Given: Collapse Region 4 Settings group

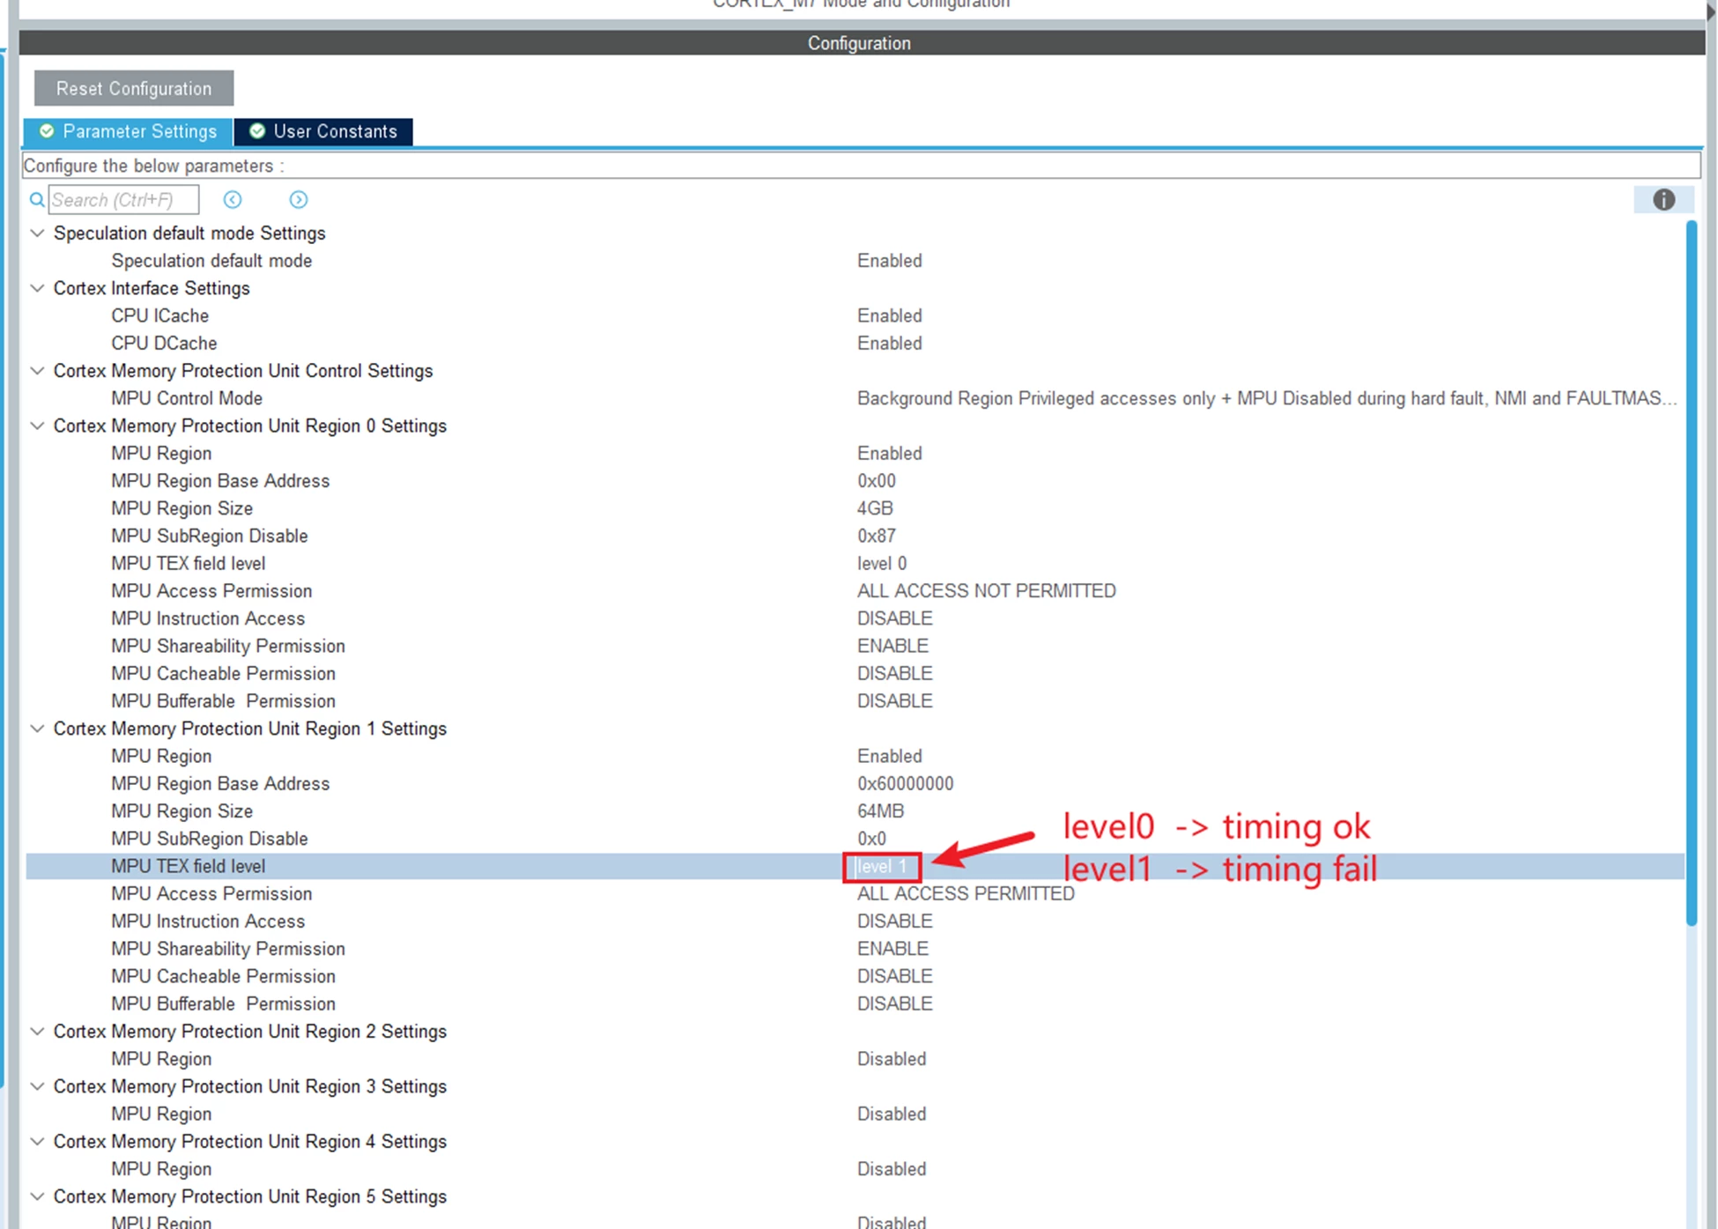Looking at the screenshot, I should [37, 1141].
